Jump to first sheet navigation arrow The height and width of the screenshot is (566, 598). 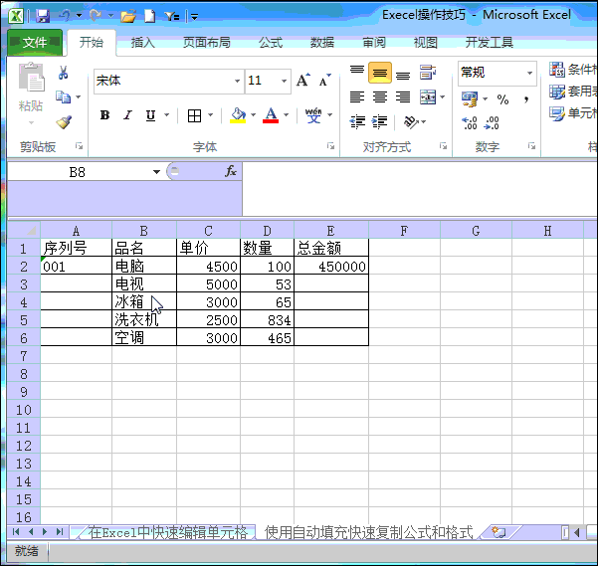click(x=16, y=532)
